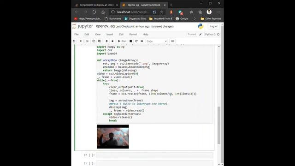Click the localhost address bar
The height and width of the screenshot is (166, 295).
(133, 12)
